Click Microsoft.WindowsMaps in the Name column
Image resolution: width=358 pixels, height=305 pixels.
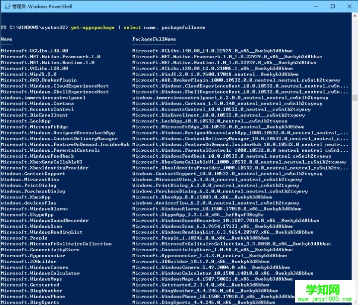click(31, 279)
